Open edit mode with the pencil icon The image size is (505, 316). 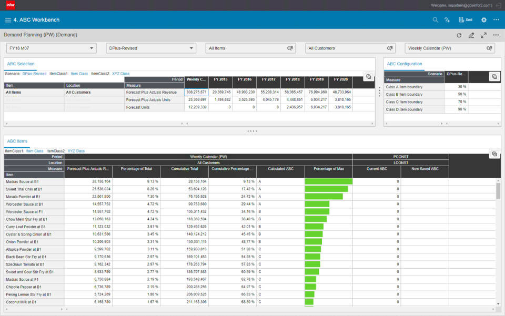click(x=471, y=35)
